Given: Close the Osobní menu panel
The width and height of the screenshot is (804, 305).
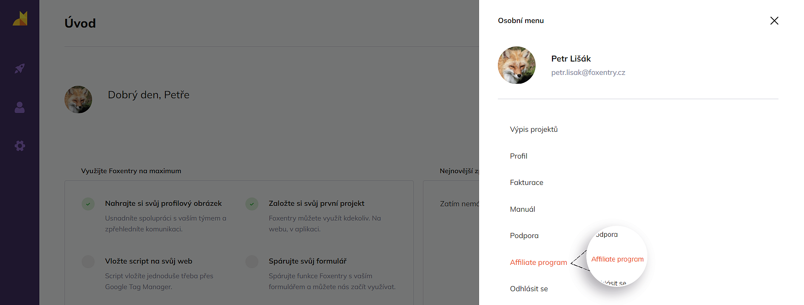Looking at the screenshot, I should (x=774, y=21).
